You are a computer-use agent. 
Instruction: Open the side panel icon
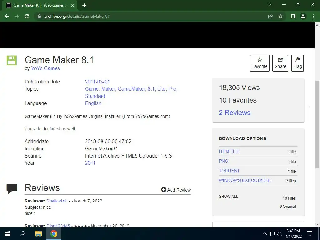click(293, 16)
